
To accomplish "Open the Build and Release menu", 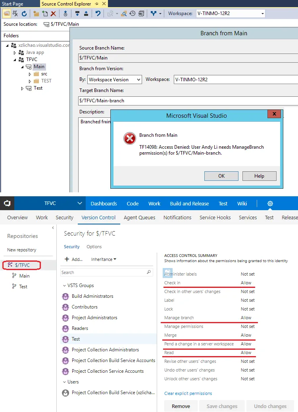I will (x=189, y=204).
